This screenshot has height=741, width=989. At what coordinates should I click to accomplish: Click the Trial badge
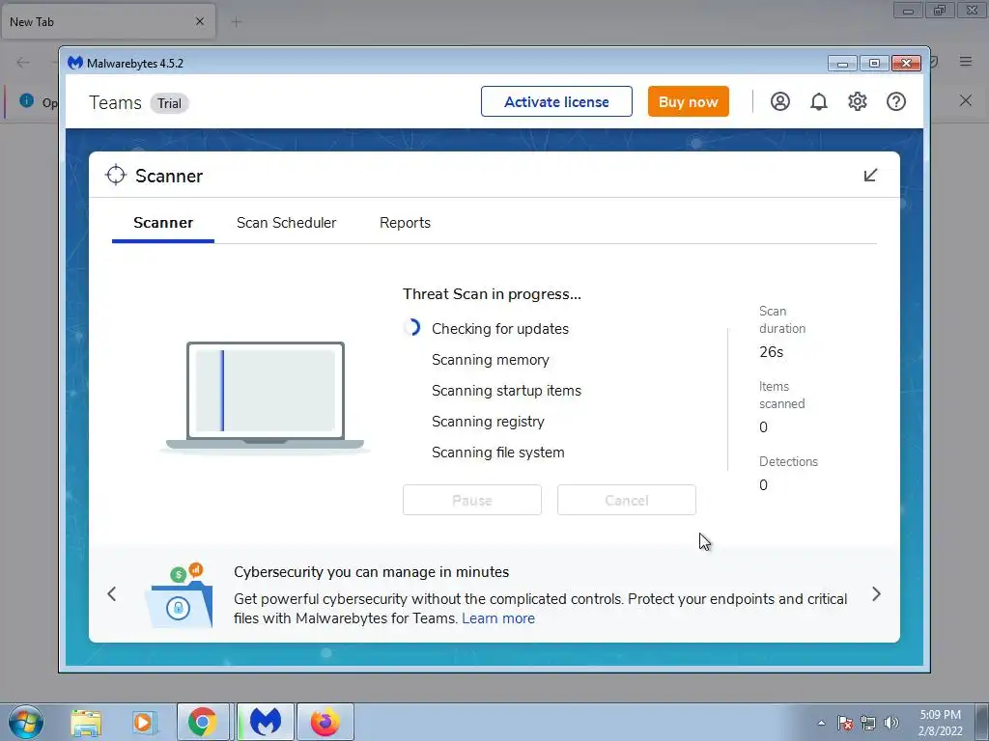point(169,103)
